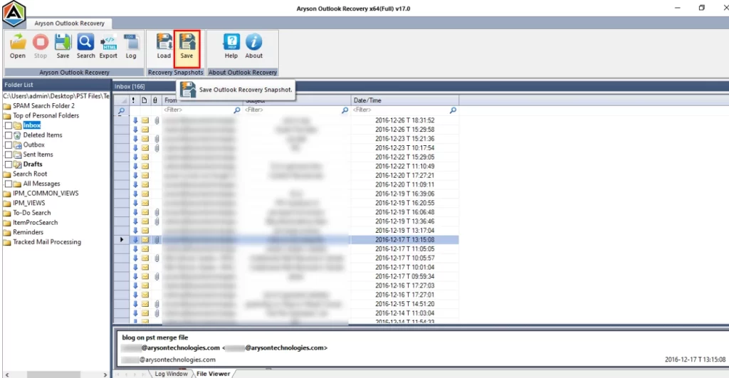Select Top of Personal Folders
The width and height of the screenshot is (729, 378).
(x=46, y=116)
